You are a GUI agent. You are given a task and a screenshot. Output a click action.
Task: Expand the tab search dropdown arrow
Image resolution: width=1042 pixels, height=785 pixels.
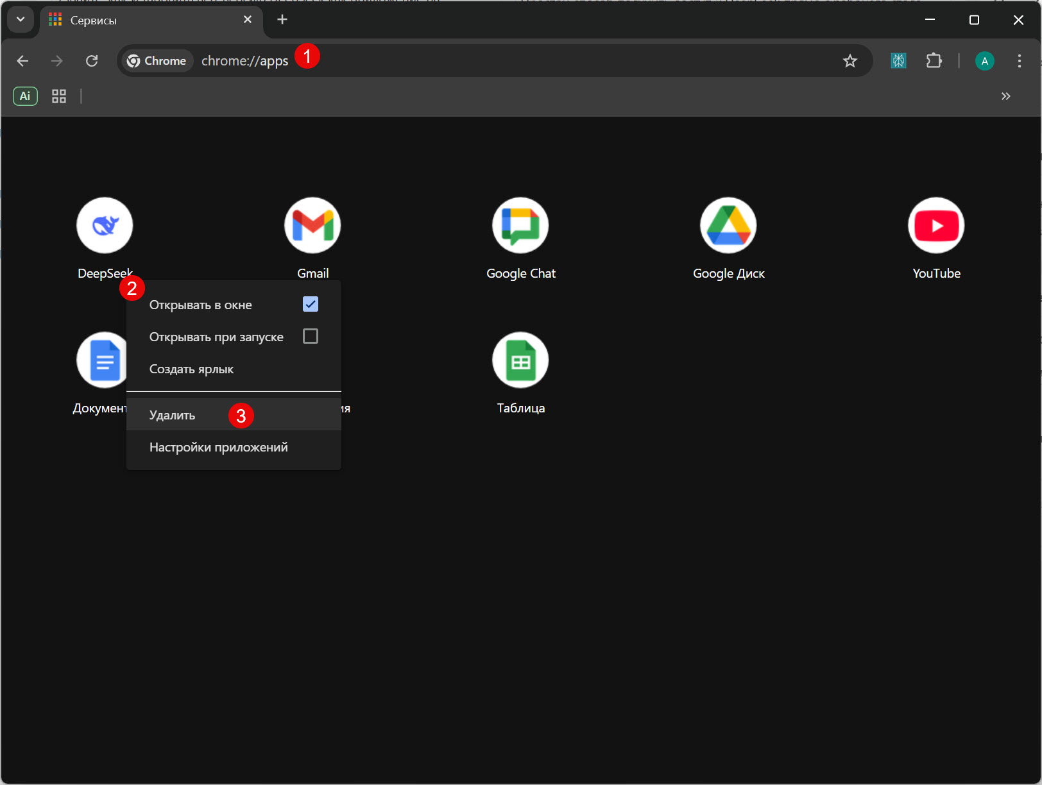(x=21, y=19)
